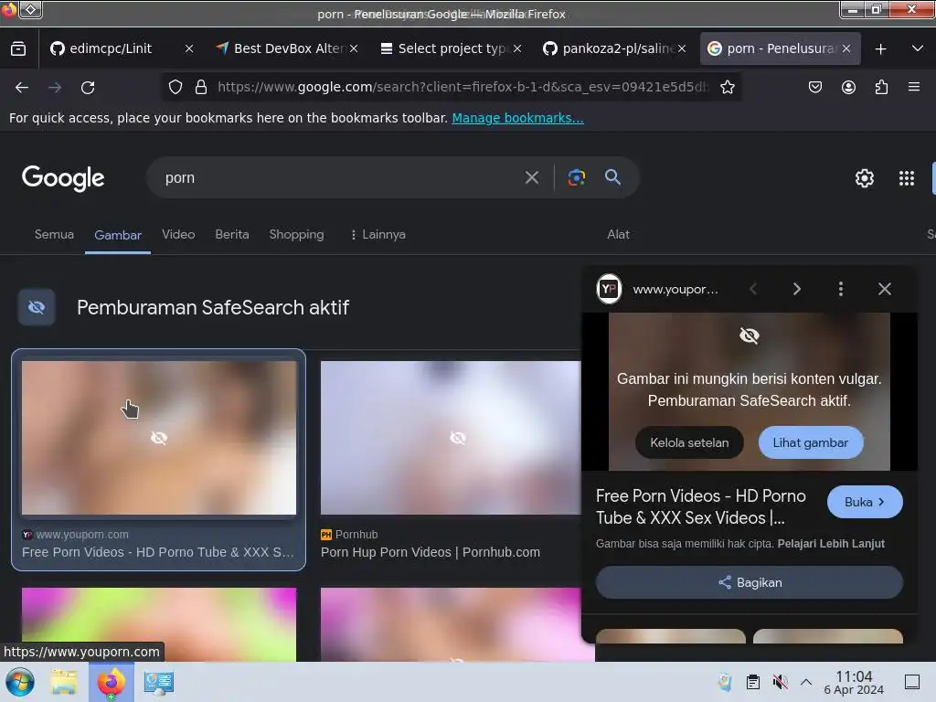Search by image with the Lens camera icon
This screenshot has height=702, width=936.
coord(577,178)
